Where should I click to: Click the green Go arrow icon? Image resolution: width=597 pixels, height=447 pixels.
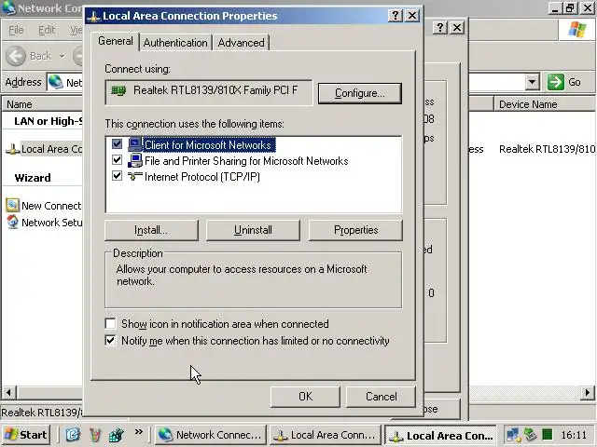[x=556, y=82]
